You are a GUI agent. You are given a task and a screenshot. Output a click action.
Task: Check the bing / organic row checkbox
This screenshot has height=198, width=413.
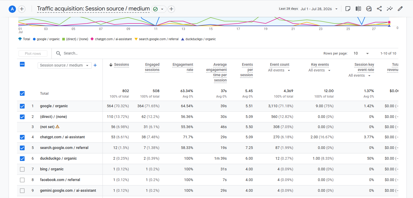pos(22,169)
